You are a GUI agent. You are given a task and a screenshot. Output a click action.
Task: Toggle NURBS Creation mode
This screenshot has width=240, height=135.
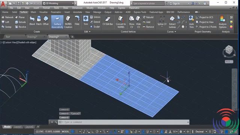coord(68,22)
